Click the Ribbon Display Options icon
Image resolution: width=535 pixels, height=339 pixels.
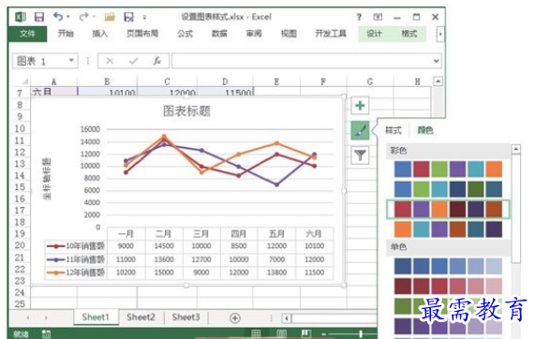pos(378,17)
